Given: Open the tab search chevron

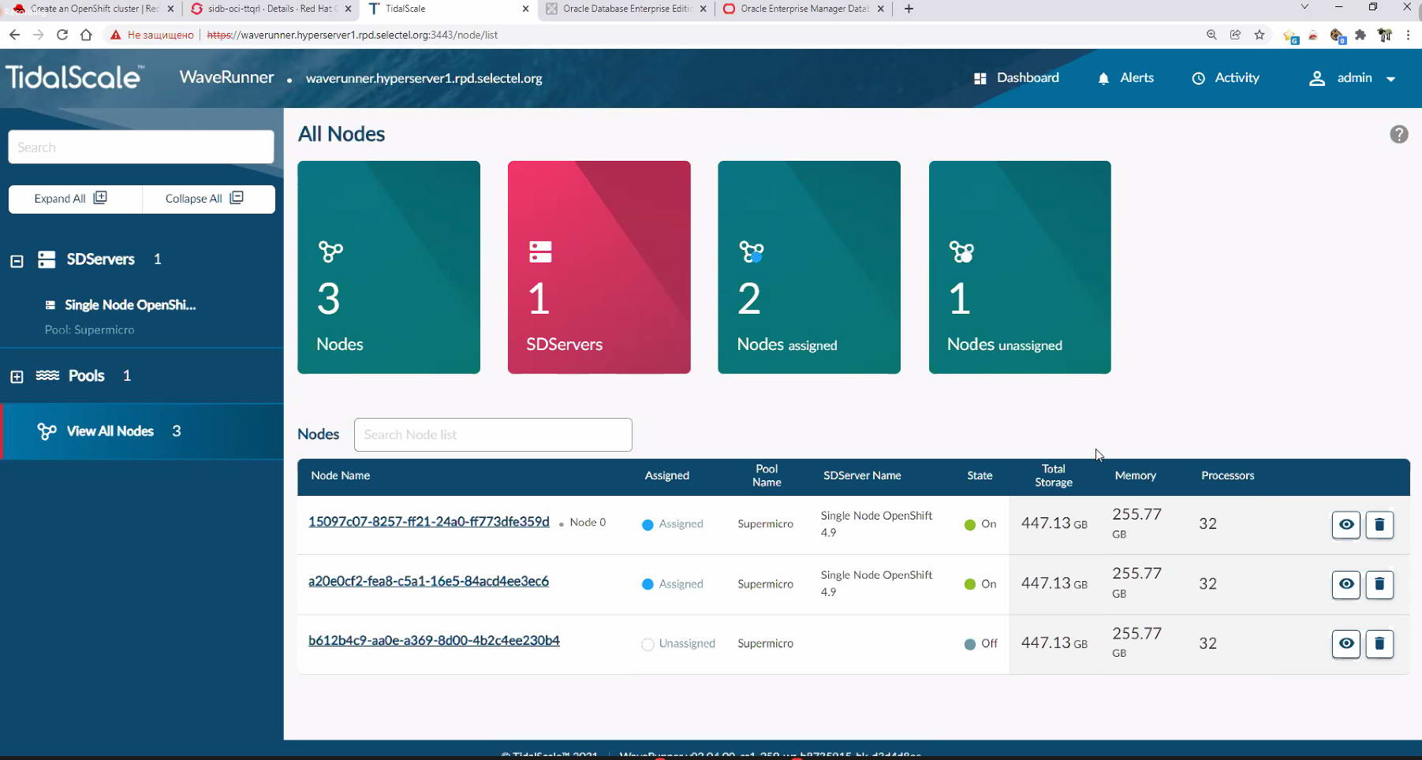Looking at the screenshot, I should tap(1304, 7).
